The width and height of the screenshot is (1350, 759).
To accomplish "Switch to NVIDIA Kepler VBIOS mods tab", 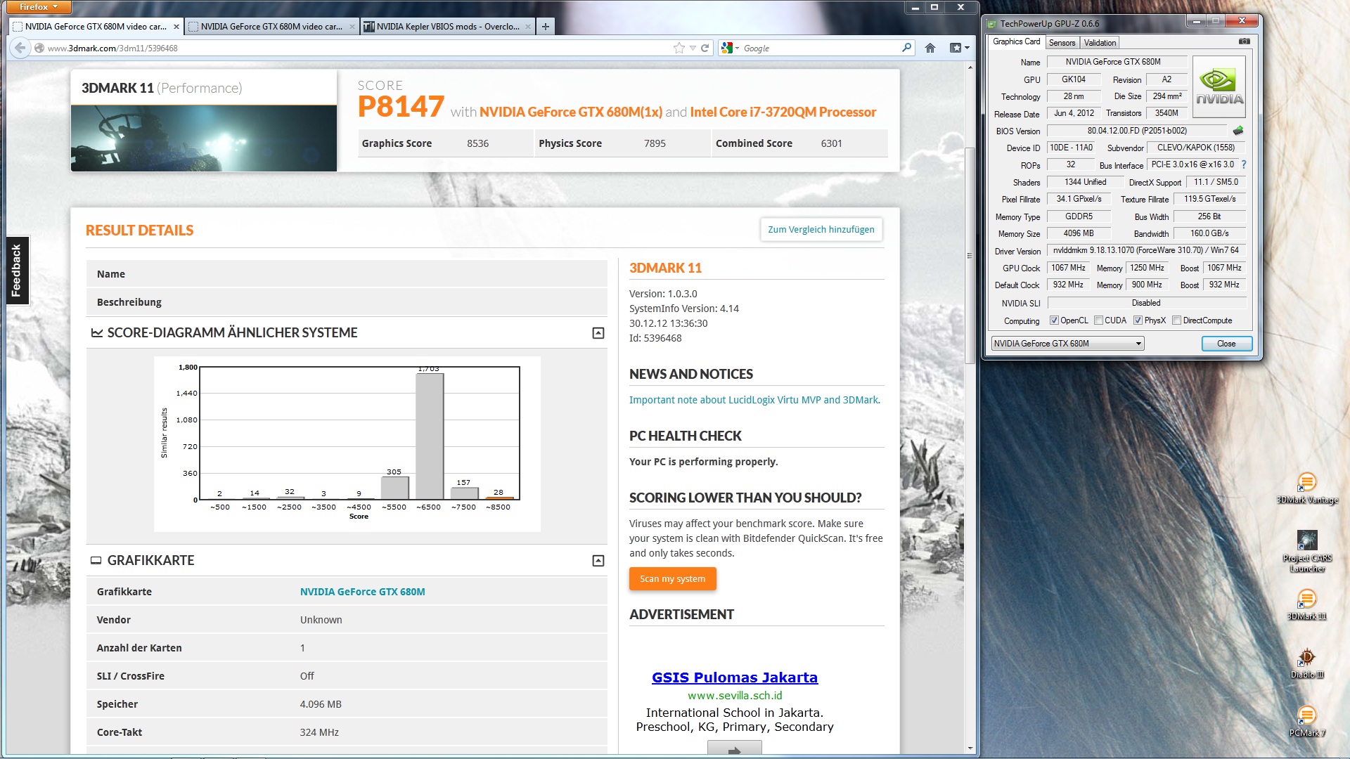I will (x=447, y=27).
